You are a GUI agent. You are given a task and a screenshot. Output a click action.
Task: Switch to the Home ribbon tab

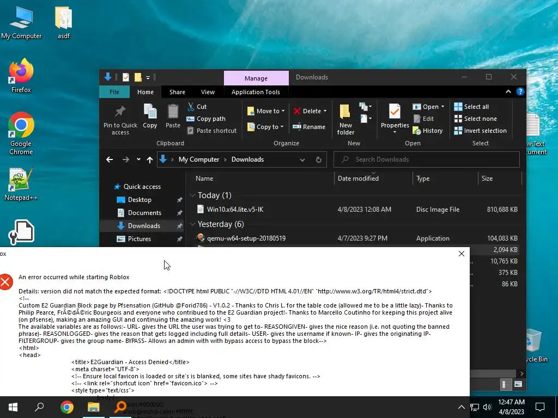pos(145,91)
